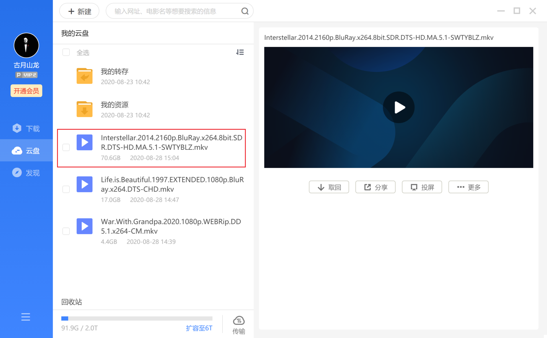Toggle the 全选 select-all checkbox
Image resolution: width=547 pixels, height=338 pixels.
tap(66, 52)
